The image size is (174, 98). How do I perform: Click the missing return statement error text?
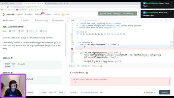coord(89,79)
